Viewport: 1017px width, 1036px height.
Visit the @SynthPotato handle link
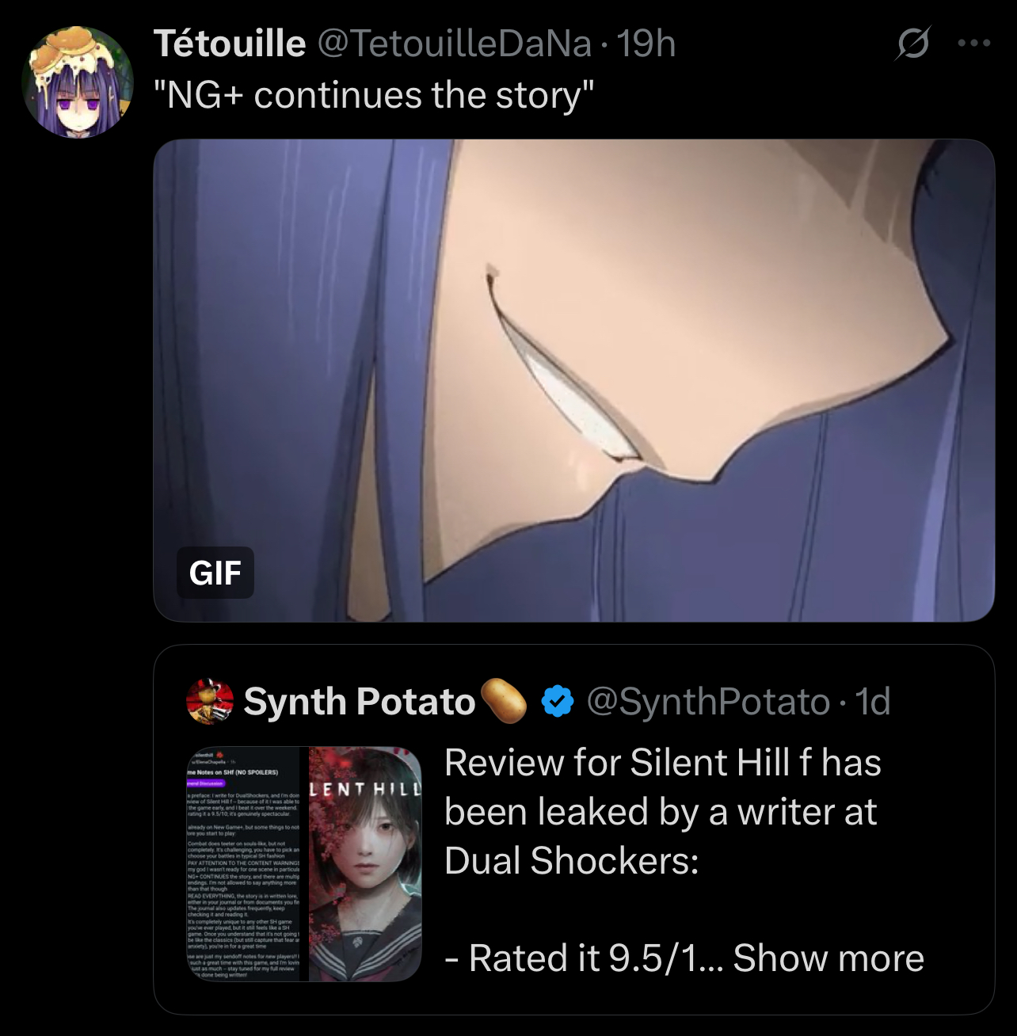pyautogui.click(x=708, y=701)
